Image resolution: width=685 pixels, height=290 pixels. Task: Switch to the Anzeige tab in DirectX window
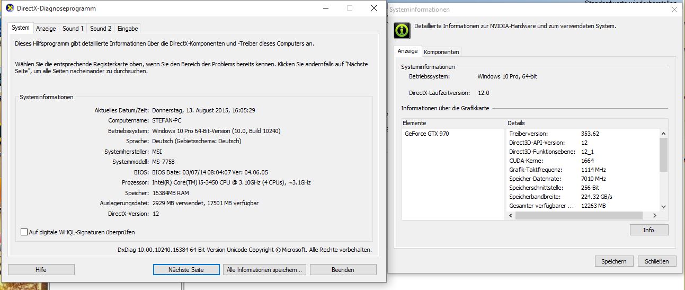(x=46, y=29)
